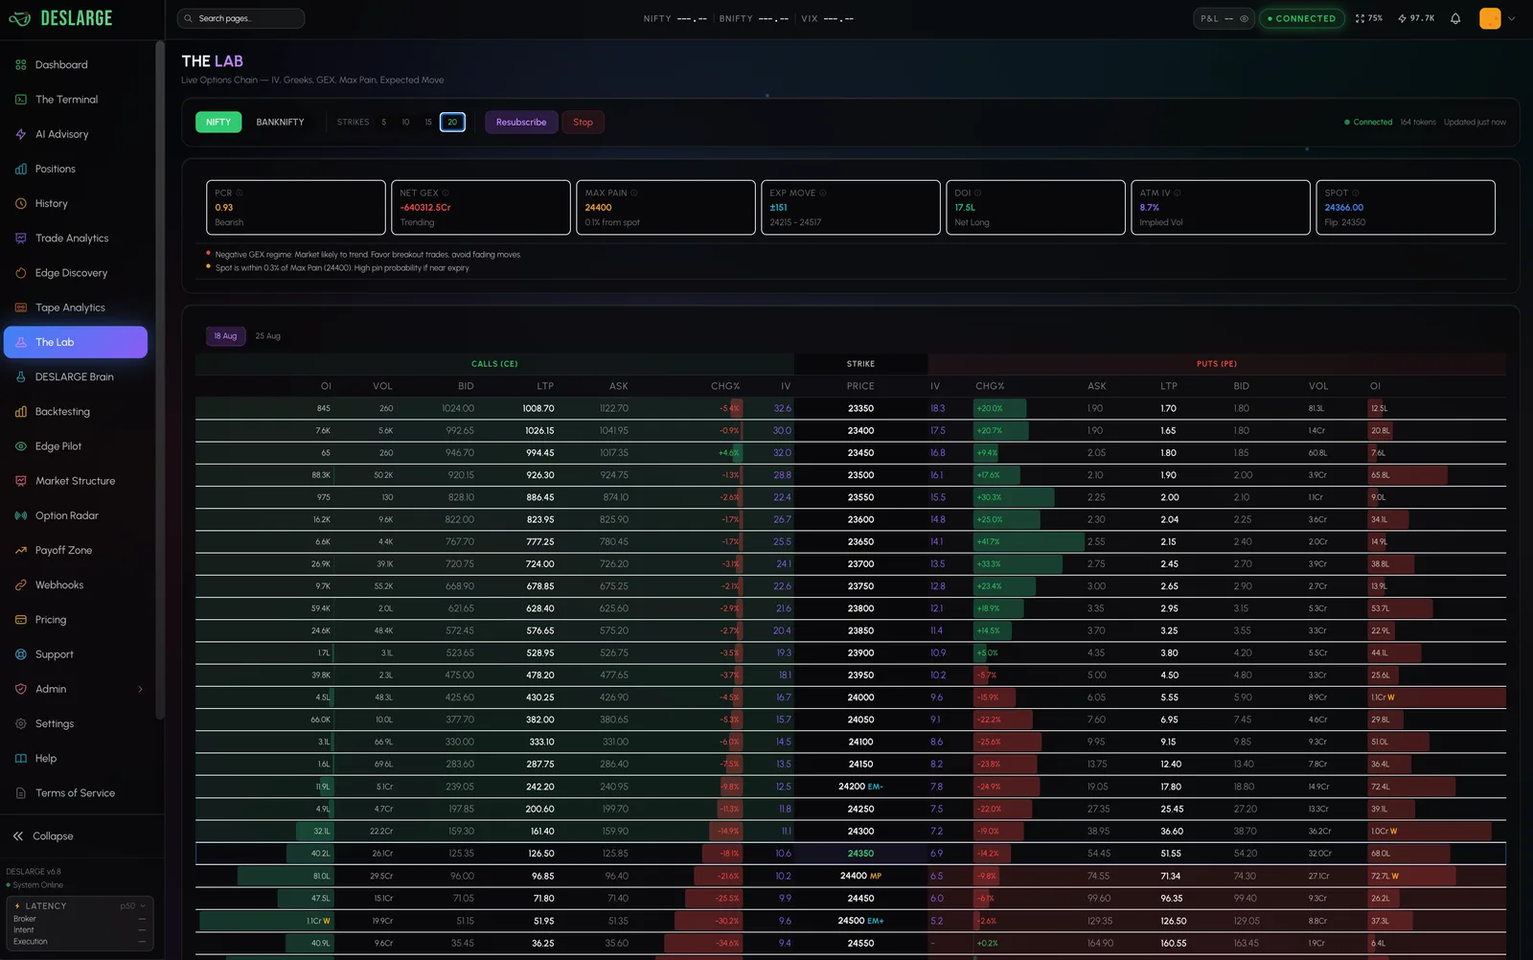
Task: Open Edge Pilot sidebar icon
Action: [21, 446]
